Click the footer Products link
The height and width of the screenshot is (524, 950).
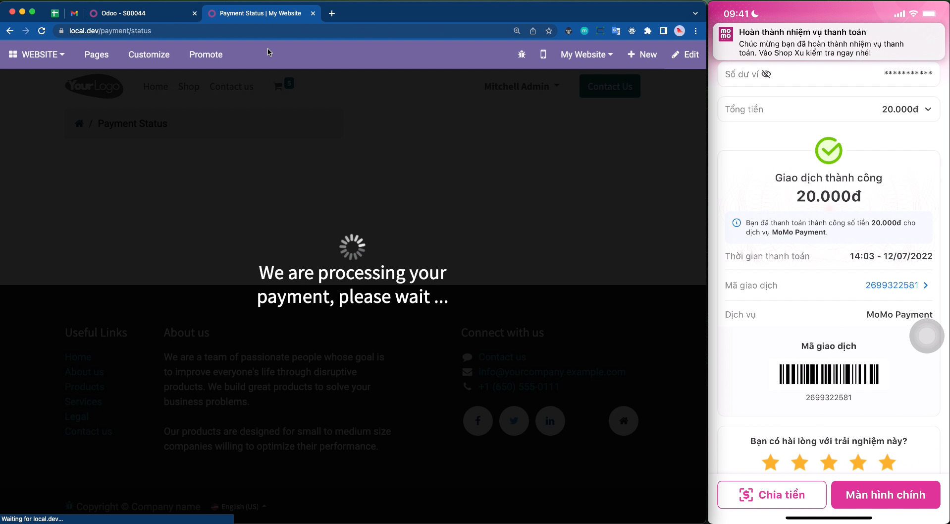[85, 387]
